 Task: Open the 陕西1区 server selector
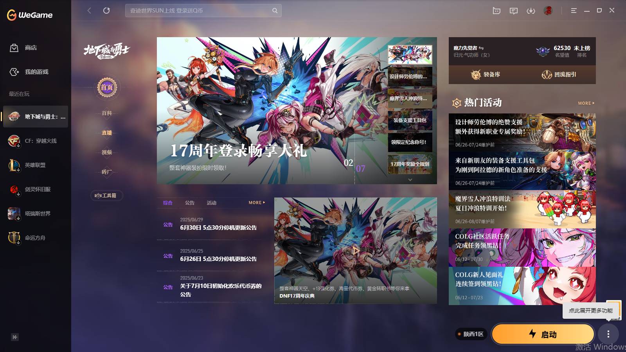pyautogui.click(x=471, y=334)
